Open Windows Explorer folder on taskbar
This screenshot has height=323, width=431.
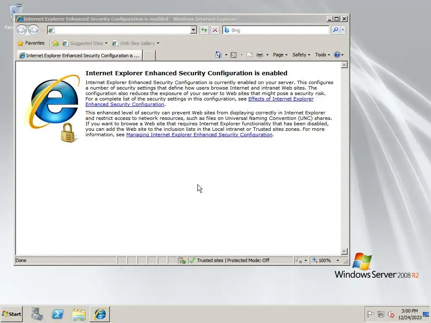click(79, 314)
